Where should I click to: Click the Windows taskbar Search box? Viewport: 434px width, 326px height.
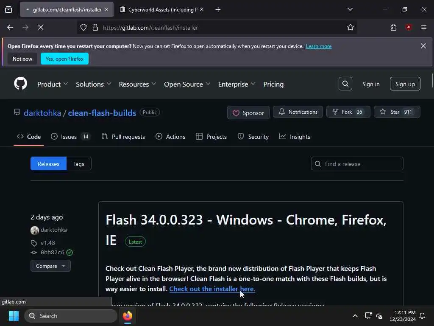tap(71, 316)
